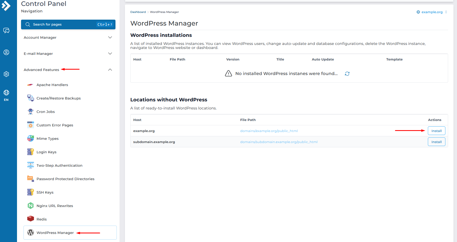
Task: Select Password Protected Directories menu item
Action: 65,179
